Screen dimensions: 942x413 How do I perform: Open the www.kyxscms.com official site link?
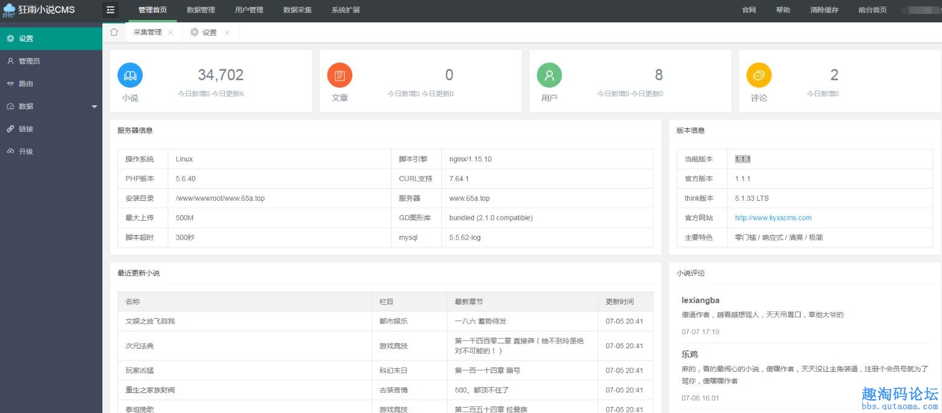coord(773,218)
